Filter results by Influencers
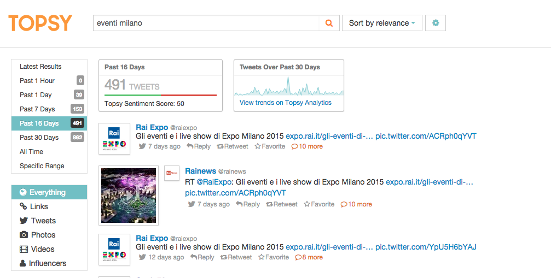This screenshot has width=551, height=278. 49,263
